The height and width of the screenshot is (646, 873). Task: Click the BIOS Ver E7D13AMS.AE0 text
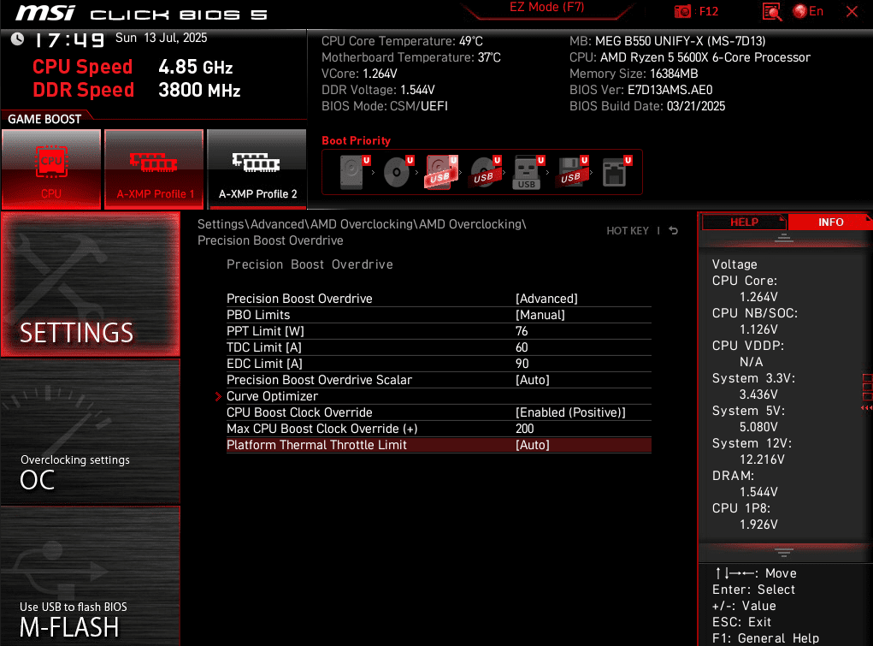640,91
